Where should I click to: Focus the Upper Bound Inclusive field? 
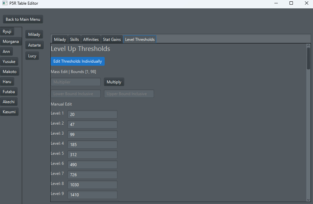point(129,94)
